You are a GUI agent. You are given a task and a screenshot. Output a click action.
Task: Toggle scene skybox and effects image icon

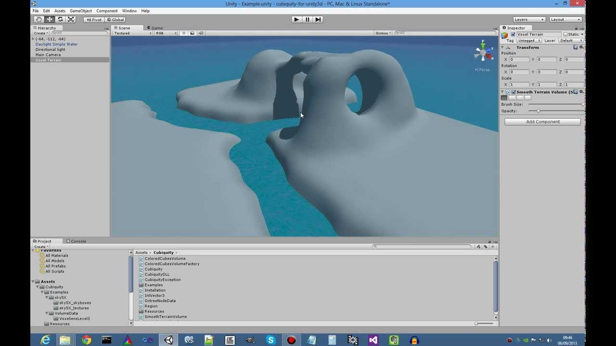(192, 33)
